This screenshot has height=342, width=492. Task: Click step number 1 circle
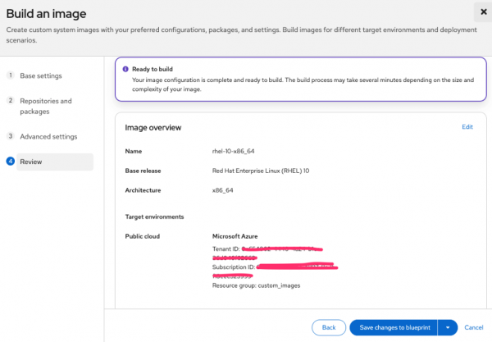[11, 75]
